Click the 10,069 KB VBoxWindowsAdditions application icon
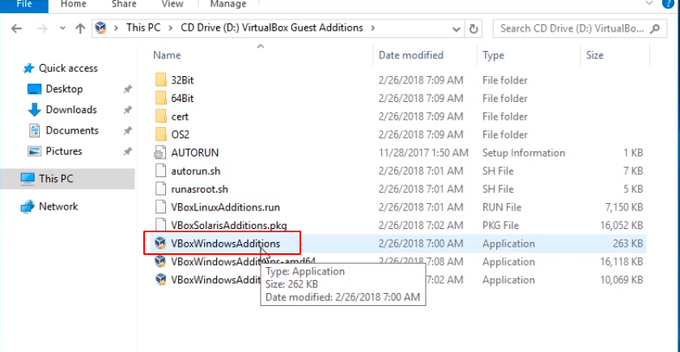Image resolution: width=680 pixels, height=352 pixels. 160,280
